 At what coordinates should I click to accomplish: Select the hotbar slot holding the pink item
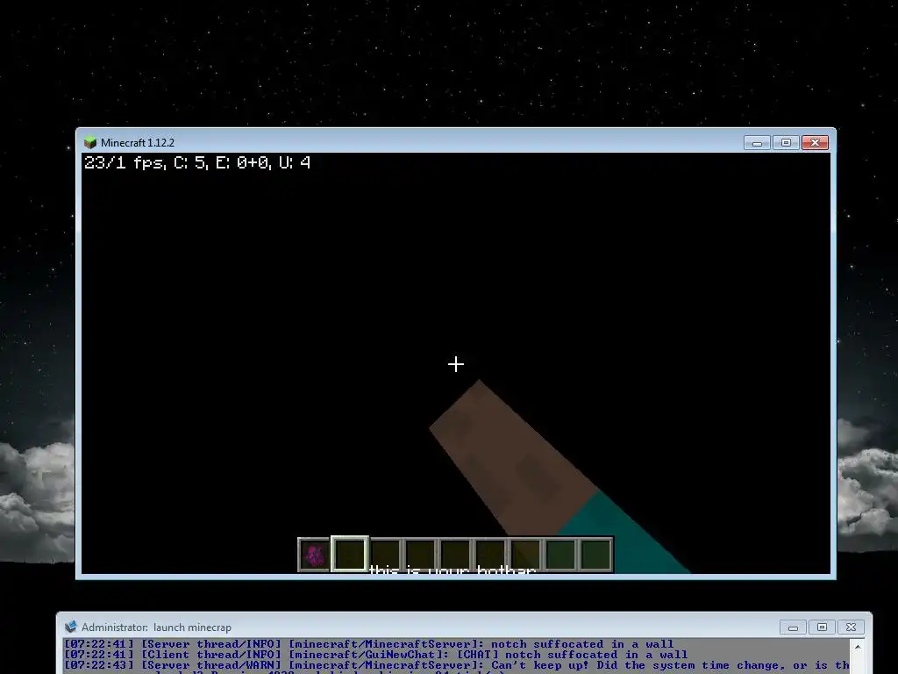315,555
